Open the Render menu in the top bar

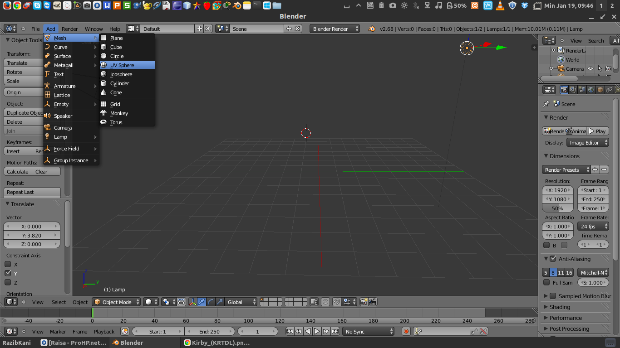click(70, 29)
